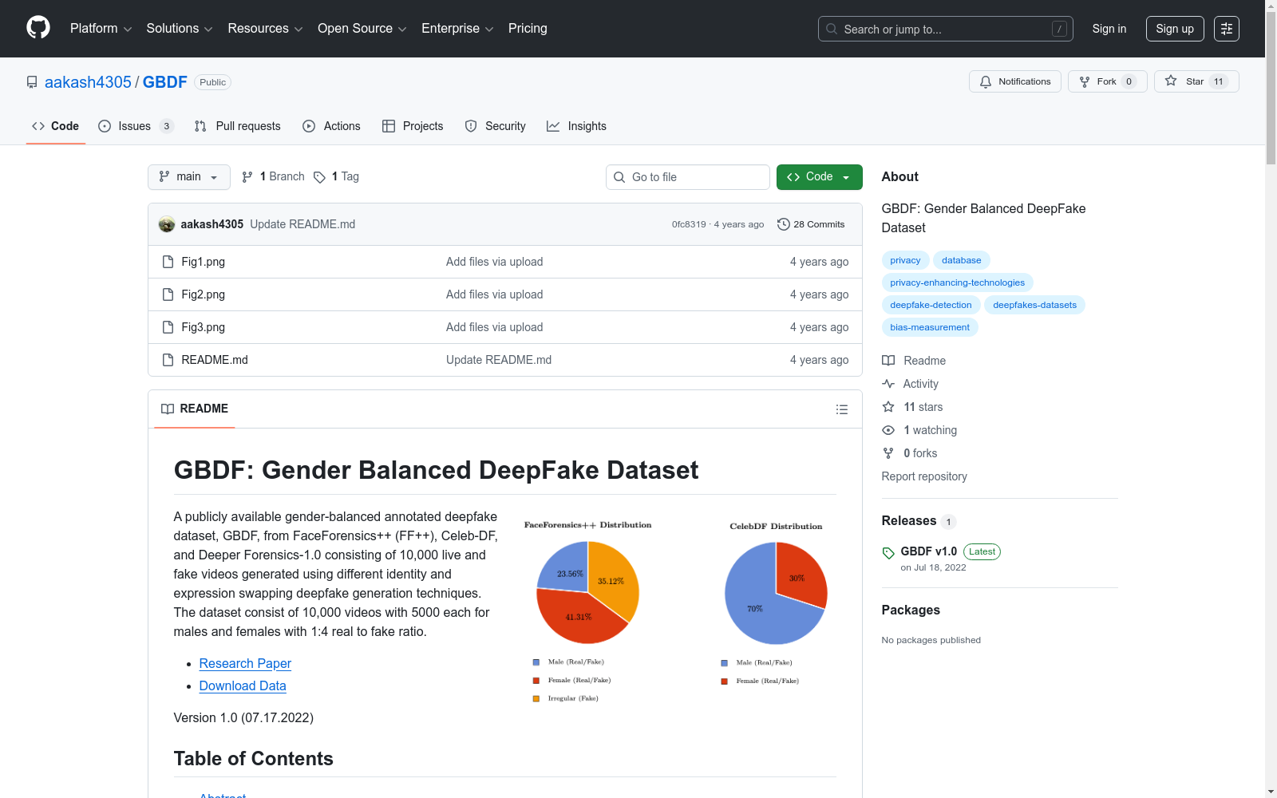This screenshot has height=798, width=1277.
Task: Open the deepfakes-datasets topic tag
Action: point(1035,305)
